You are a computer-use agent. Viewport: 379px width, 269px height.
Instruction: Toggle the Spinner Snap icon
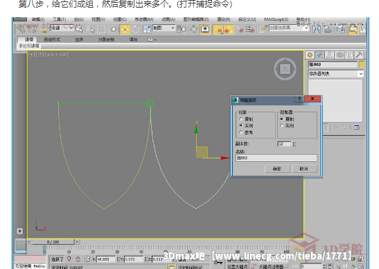pyautogui.click(x=249, y=30)
